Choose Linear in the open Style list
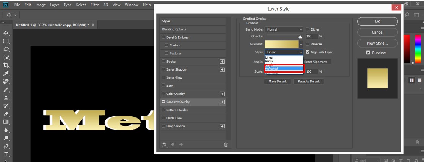This screenshot has height=162, width=424. point(284,57)
